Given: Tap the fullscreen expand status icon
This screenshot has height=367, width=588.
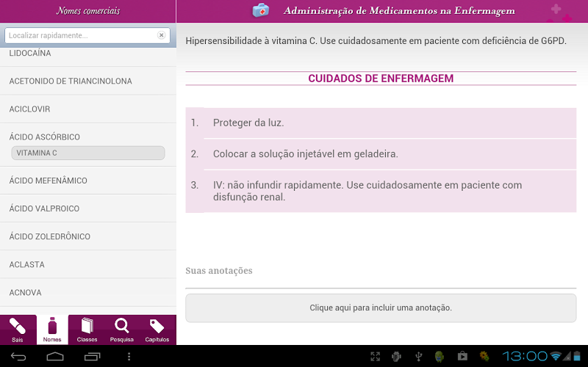Looking at the screenshot, I should pyautogui.click(x=376, y=356).
